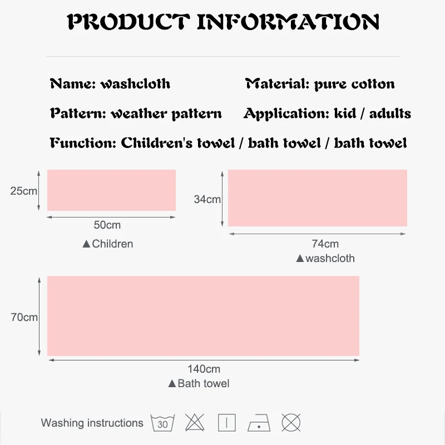Viewport: 445px width, 445px height.
Task: Click the Material: pure cotton text
Action: tap(320, 84)
